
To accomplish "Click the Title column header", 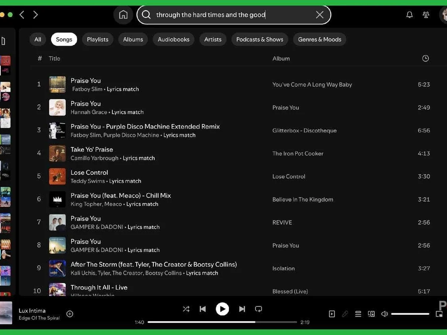I will click(54, 58).
